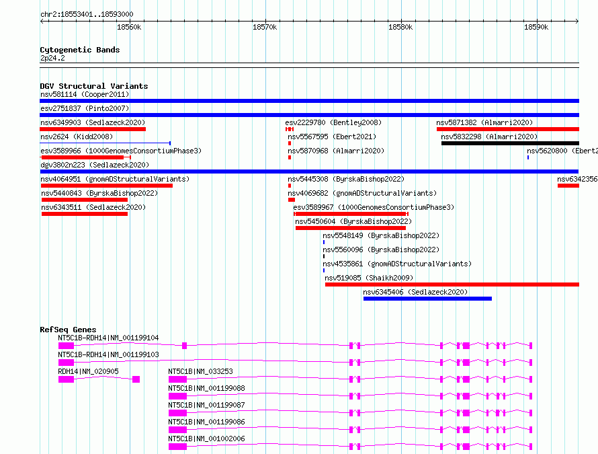
Task: Open nsv5560096 (ByrskaBishop2022) variant
Action: coord(381,250)
